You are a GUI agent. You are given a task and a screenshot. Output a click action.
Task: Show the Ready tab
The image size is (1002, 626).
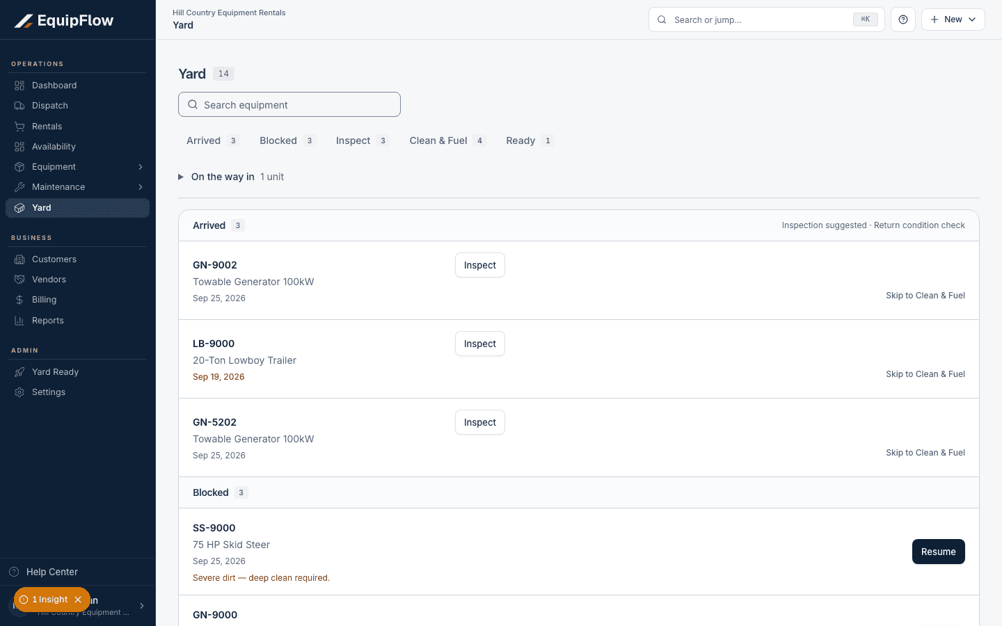pos(530,141)
